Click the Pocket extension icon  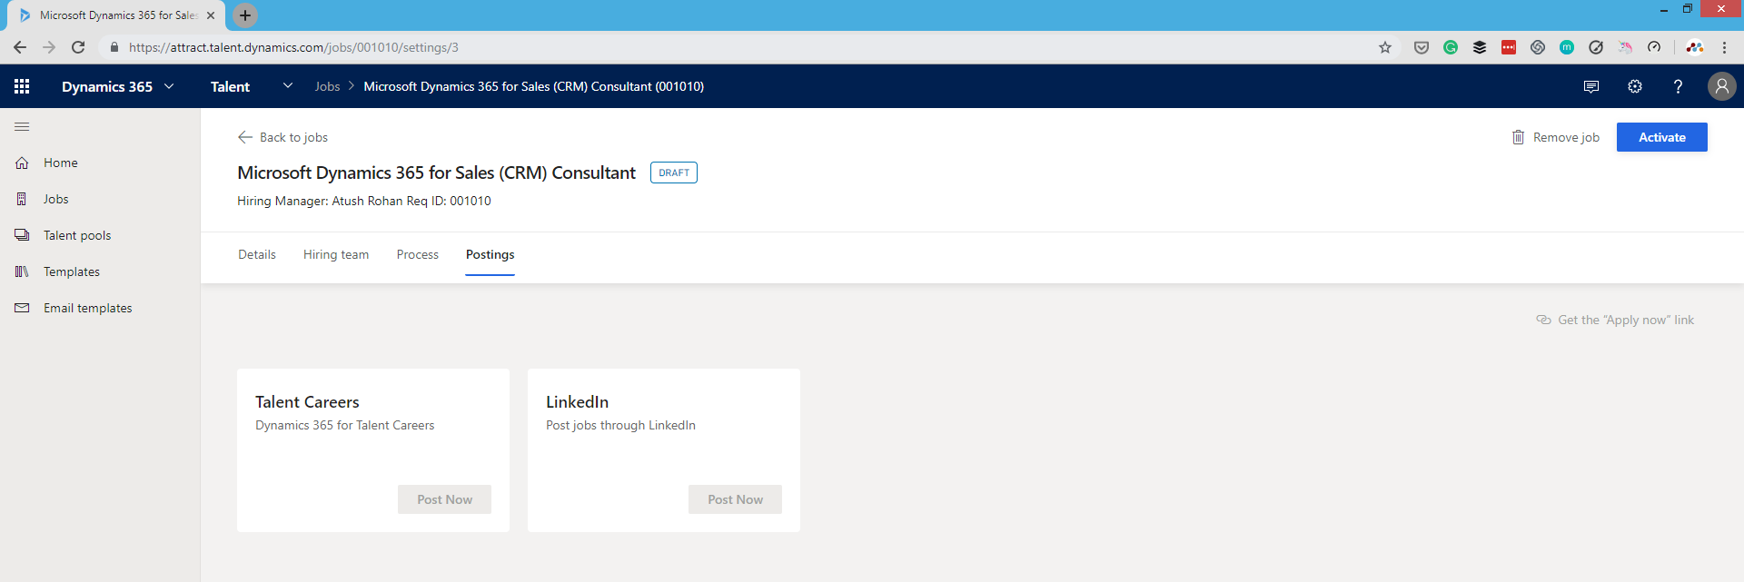pyautogui.click(x=1422, y=47)
